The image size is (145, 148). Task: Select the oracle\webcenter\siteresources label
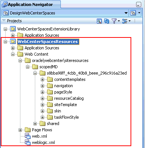[x=60, y=60]
